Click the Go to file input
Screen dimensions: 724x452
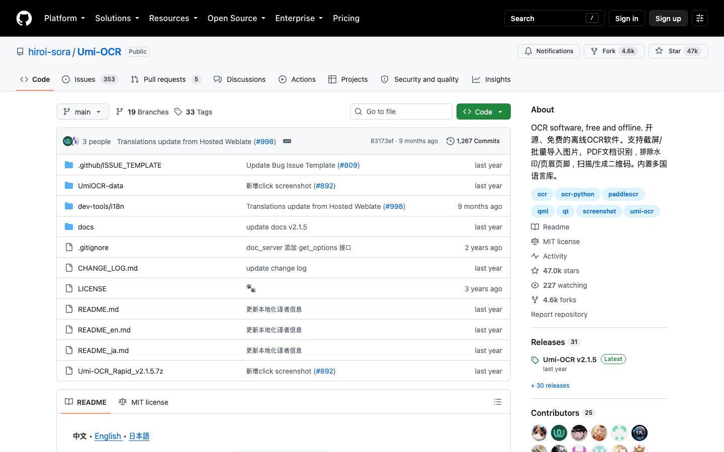click(x=401, y=111)
